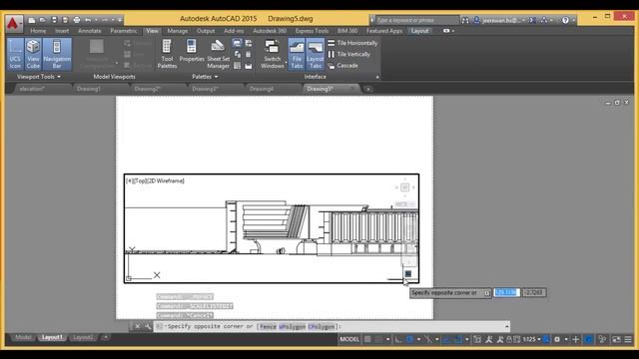This screenshot has height=359, width=639.
Task: Open the signed-in user account dropdown
Action: coord(500,20)
